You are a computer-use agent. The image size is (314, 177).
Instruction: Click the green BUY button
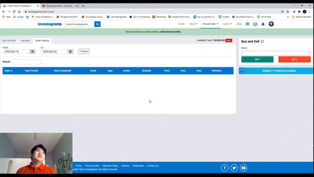pos(257,59)
